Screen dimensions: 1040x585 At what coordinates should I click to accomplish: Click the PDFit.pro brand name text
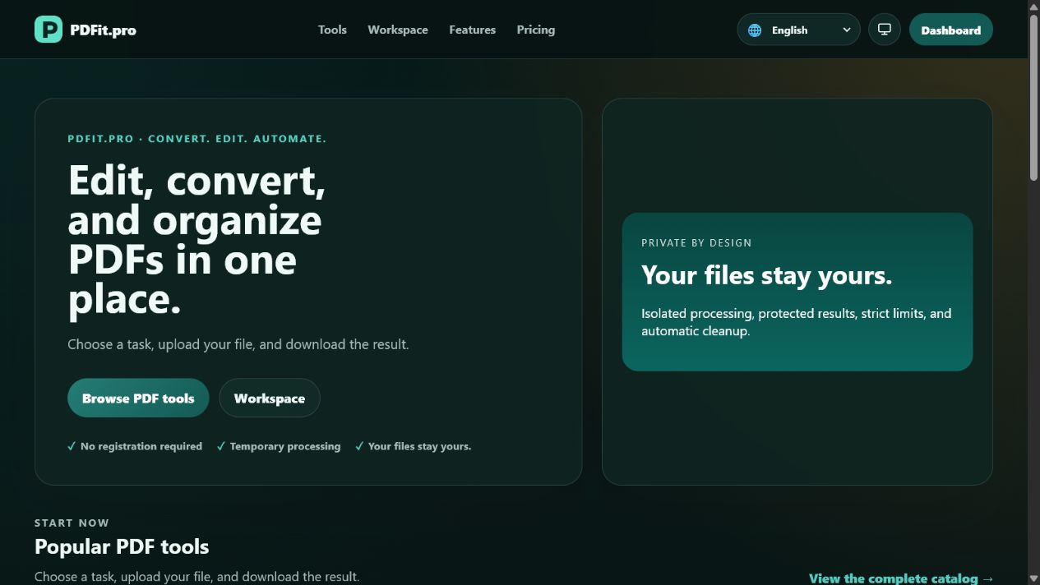(103, 30)
